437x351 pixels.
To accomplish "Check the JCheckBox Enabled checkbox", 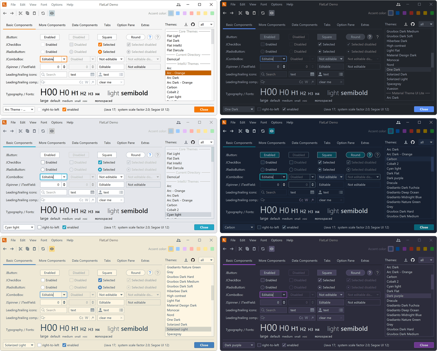I will coord(43,44).
